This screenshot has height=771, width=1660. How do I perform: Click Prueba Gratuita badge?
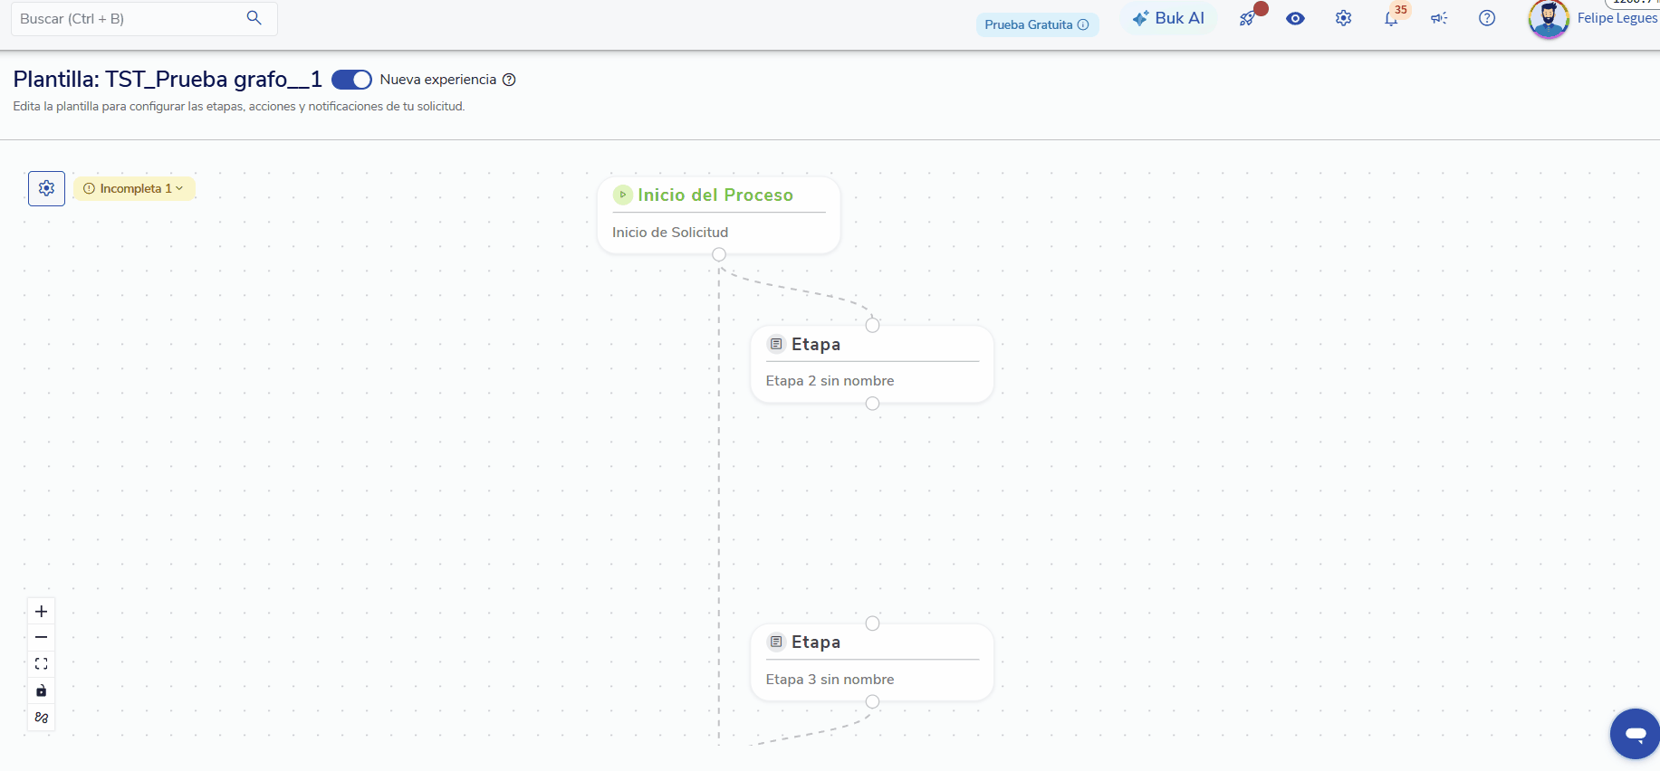[1037, 24]
